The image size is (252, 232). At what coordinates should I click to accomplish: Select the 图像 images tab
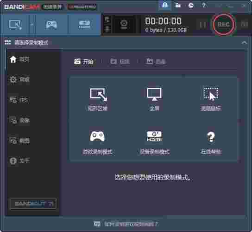156,61
